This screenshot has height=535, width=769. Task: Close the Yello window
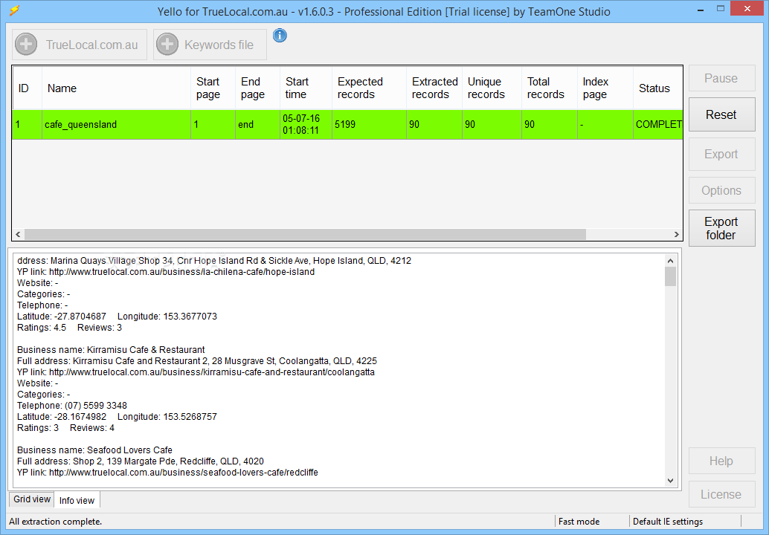tap(747, 8)
